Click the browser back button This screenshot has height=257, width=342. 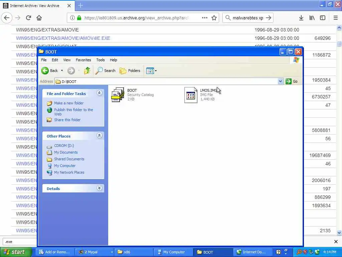[x=7, y=18]
